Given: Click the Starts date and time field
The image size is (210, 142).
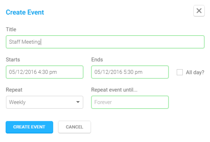Looking at the screenshot, I should [x=45, y=72].
